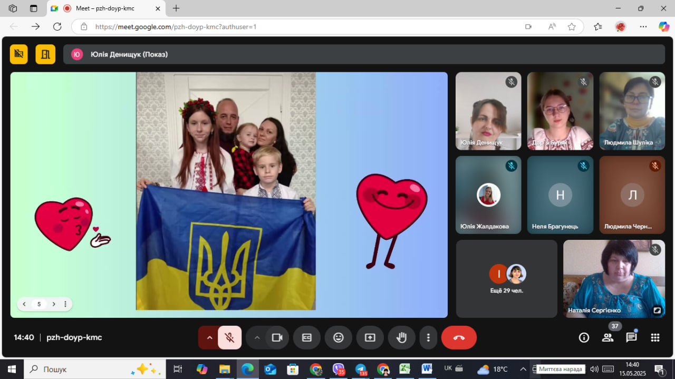Open the activities grid icon

click(x=655, y=338)
